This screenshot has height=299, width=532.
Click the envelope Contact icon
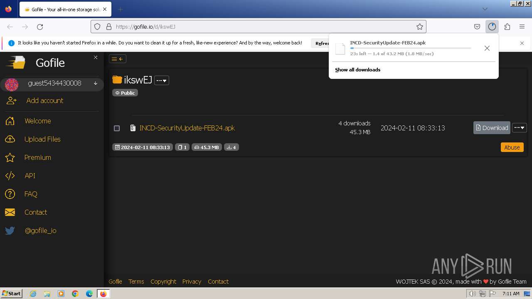tap(10, 212)
